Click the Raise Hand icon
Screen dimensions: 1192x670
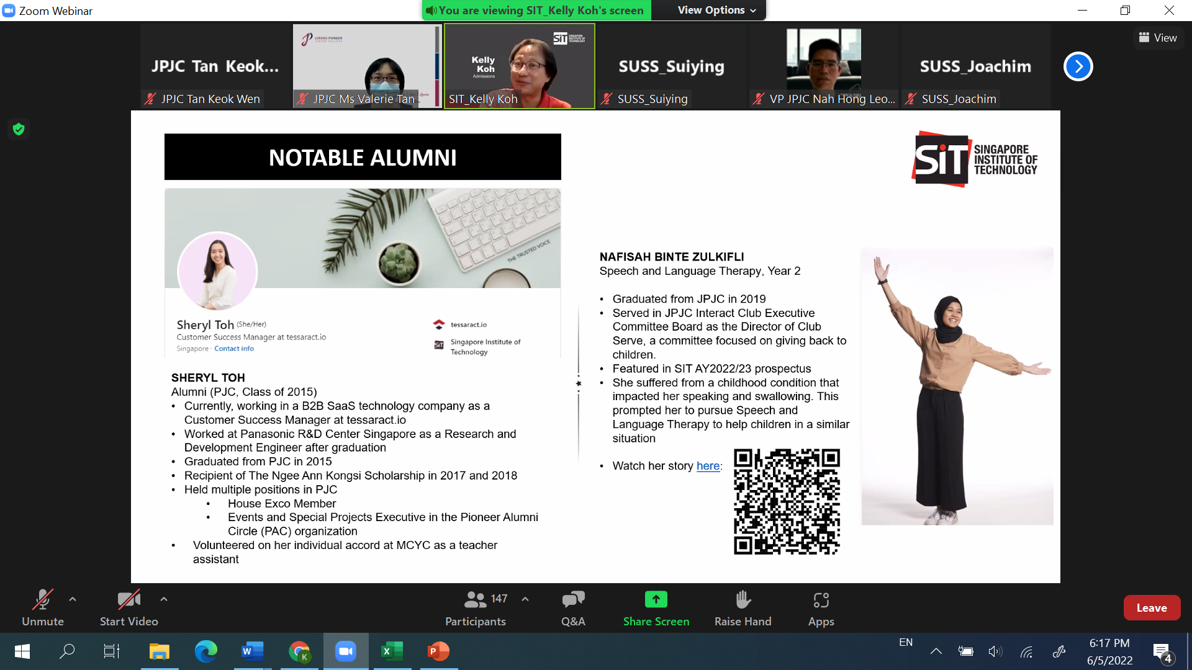tap(743, 600)
